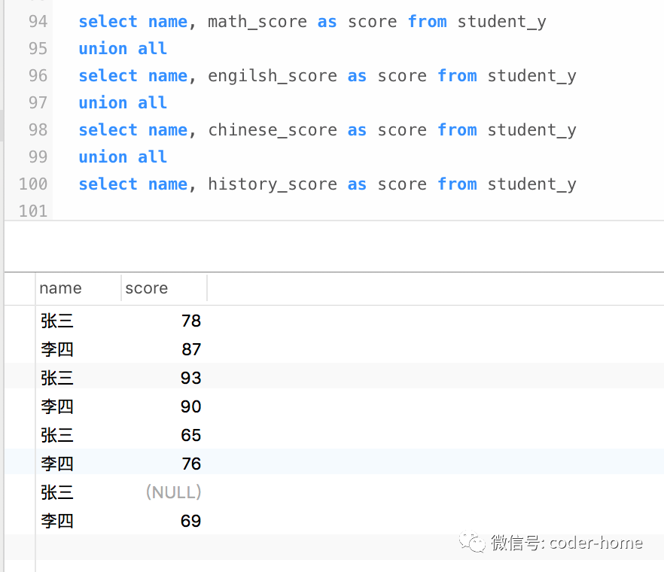This screenshot has height=572, width=664.
Task: Click line number 98 in the gutter
Action: [38, 130]
